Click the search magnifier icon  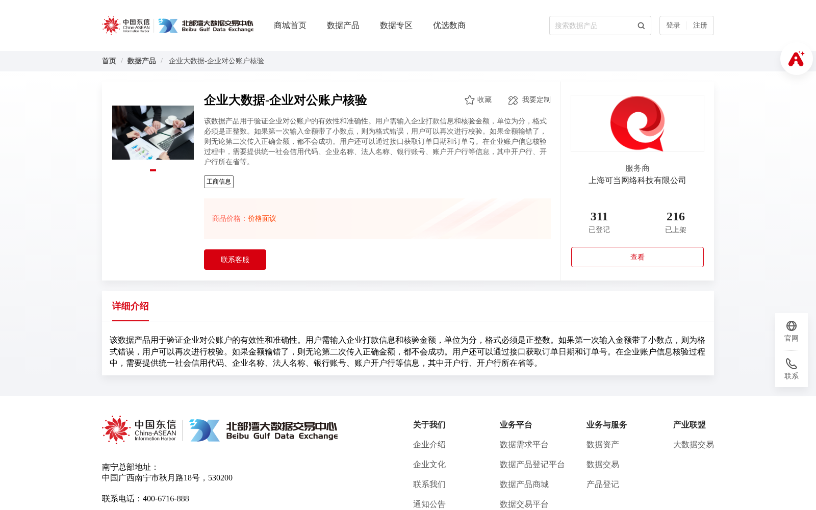[641, 25]
